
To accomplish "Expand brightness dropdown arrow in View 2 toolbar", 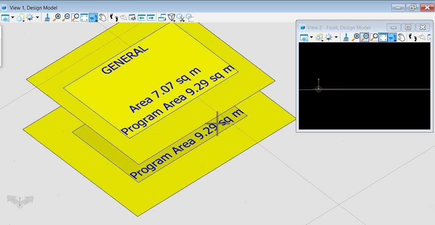I will (x=336, y=37).
